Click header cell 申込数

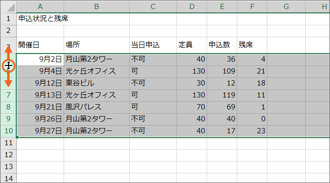pos(222,45)
